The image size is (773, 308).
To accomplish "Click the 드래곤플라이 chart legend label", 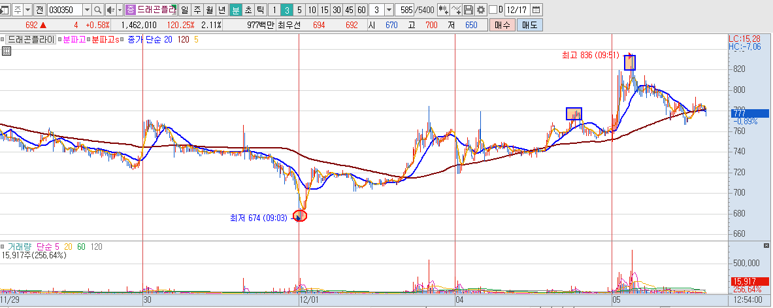I will (x=31, y=40).
